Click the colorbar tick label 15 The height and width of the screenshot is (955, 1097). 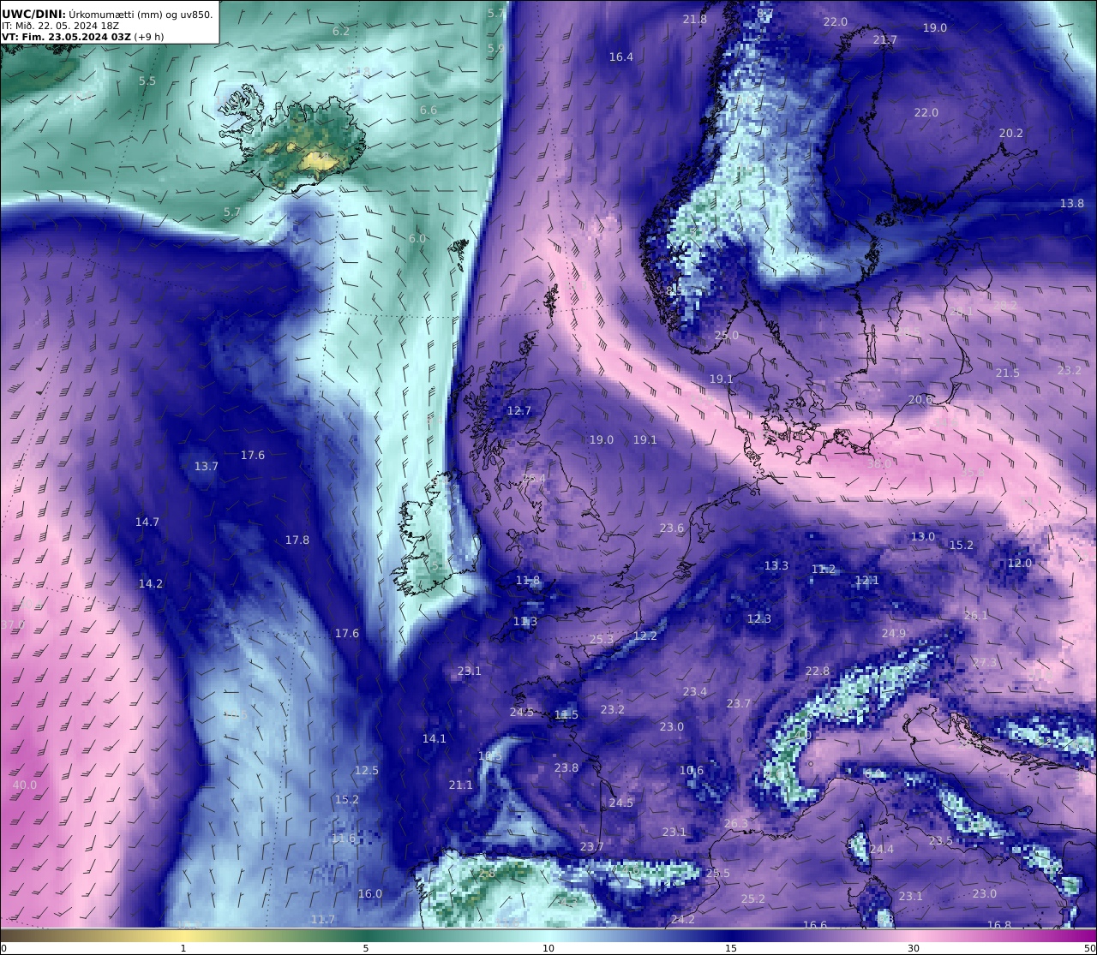731,948
